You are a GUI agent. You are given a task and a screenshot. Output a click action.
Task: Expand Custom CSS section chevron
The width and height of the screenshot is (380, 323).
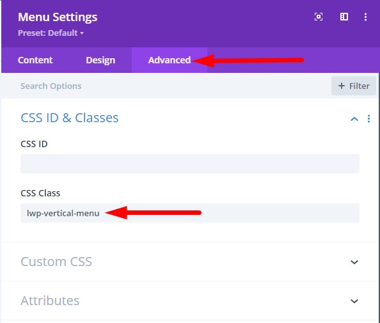click(354, 262)
